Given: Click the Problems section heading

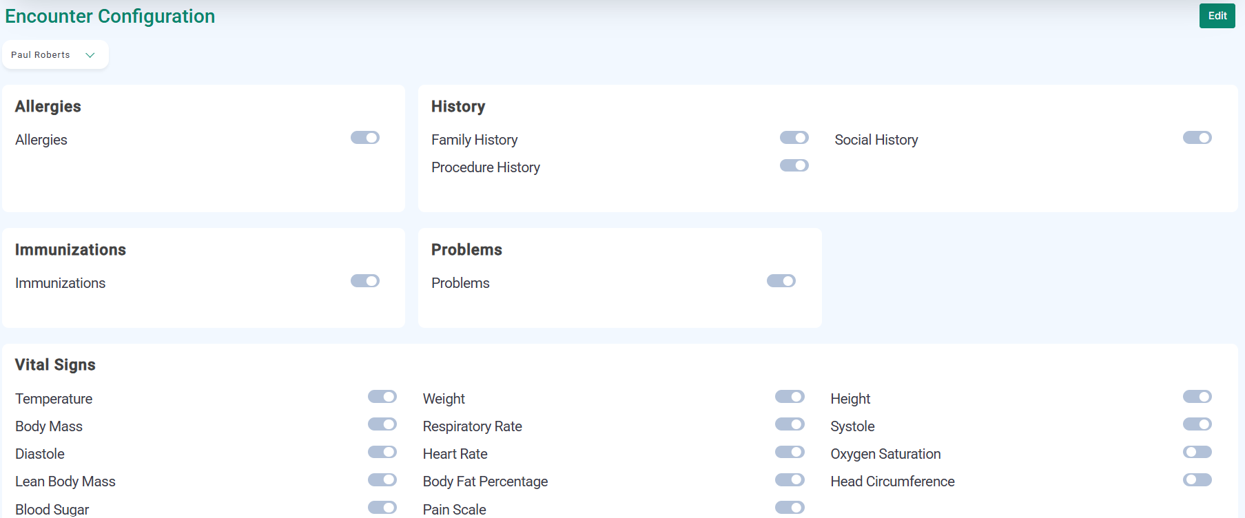Looking at the screenshot, I should [x=466, y=250].
